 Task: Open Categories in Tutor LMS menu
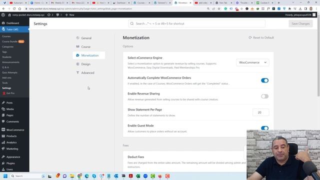coord(8,46)
